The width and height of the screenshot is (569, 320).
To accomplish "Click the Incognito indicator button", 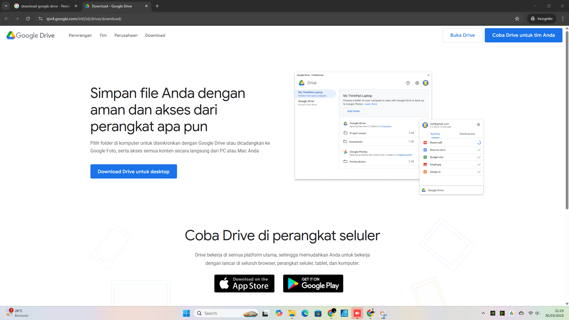I will tap(542, 19).
